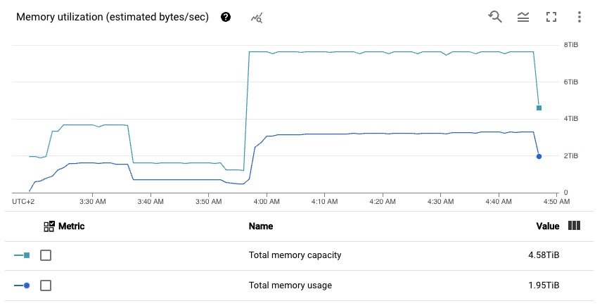Open the more options three-dot menu
The width and height of the screenshot is (602, 308).
tap(579, 17)
